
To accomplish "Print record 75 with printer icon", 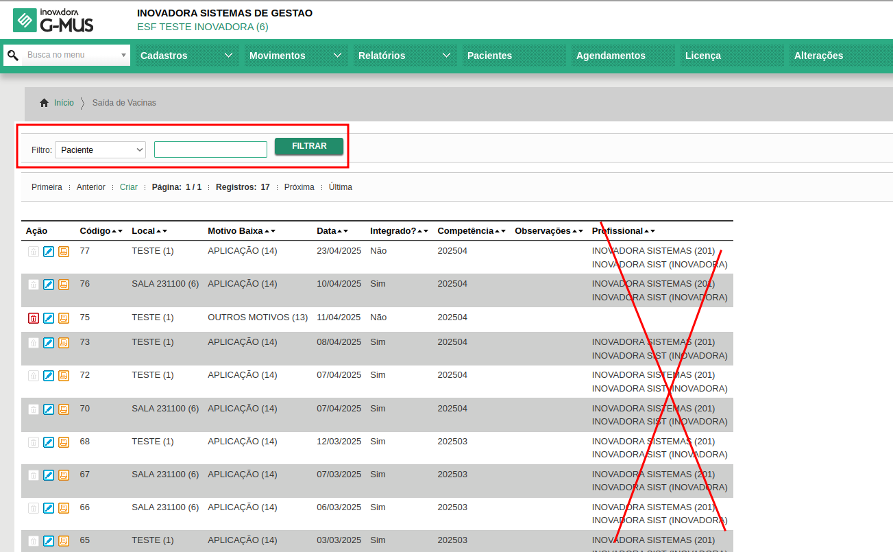I will (x=64, y=318).
